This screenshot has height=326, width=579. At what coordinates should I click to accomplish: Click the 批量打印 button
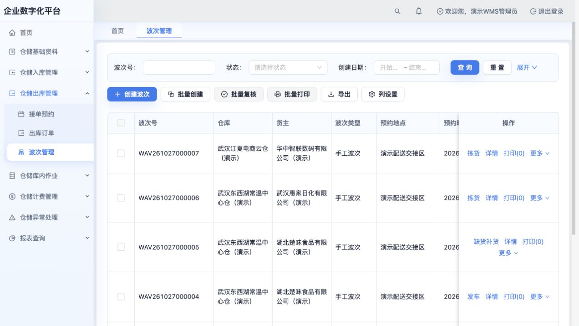pyautogui.click(x=292, y=94)
